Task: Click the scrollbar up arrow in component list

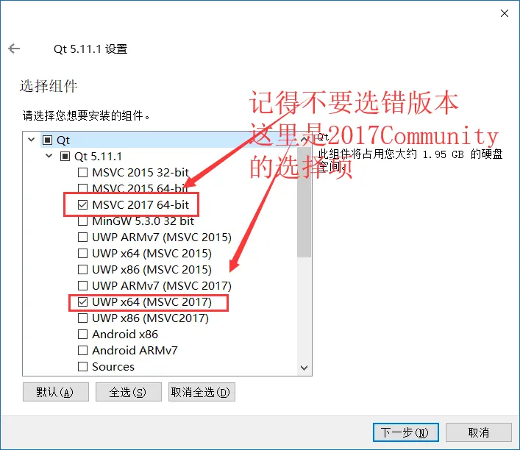Action: pos(304,140)
